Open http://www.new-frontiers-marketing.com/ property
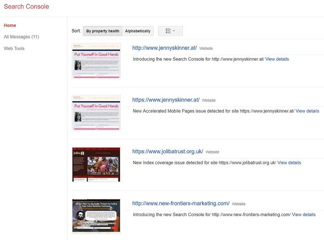Screen dimensions: 324x240 (x=181, y=203)
